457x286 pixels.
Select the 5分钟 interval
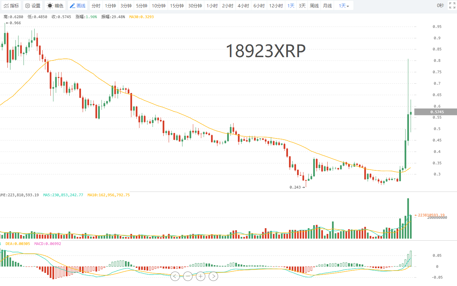point(141,6)
